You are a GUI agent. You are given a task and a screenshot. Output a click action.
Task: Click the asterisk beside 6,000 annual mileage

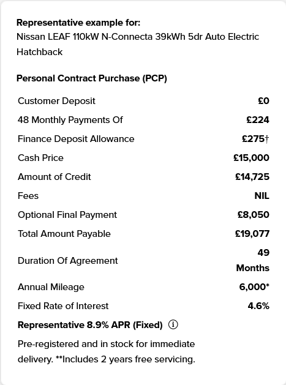point(268,285)
